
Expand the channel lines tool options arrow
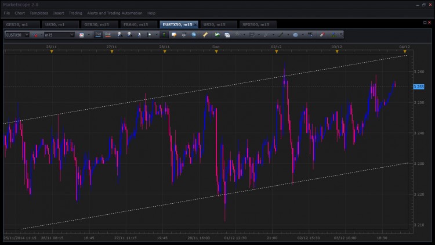click(x=244, y=35)
